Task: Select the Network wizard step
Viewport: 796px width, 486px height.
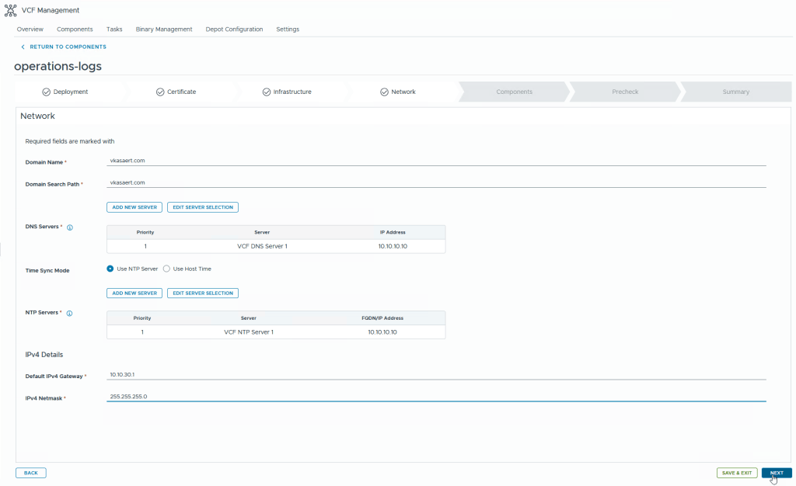Action: 398,92
